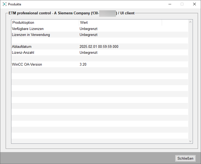This screenshot has width=201, height=164.
Task: Click the version value 3.20
Action: pos(83,64)
